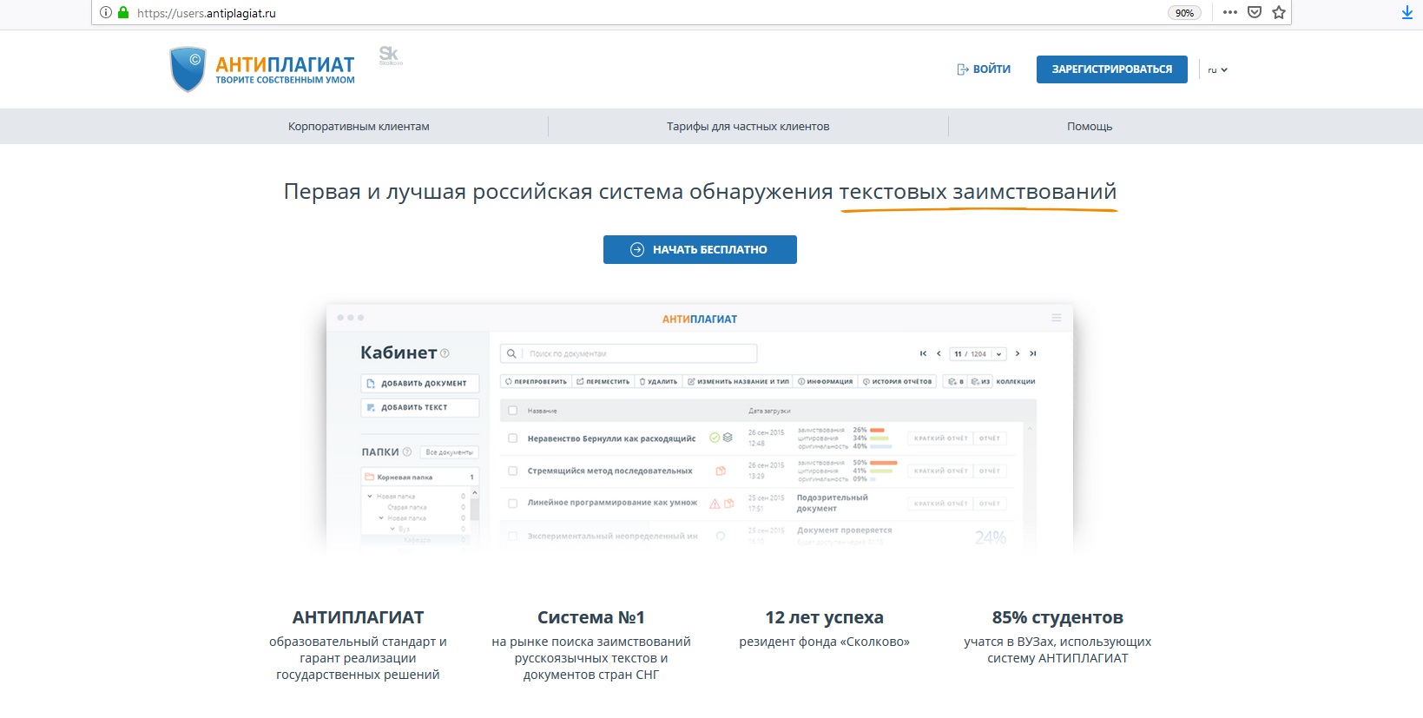The image size is (1423, 718).
Task: Click the 90% zoom level badge
Action: [1184, 13]
